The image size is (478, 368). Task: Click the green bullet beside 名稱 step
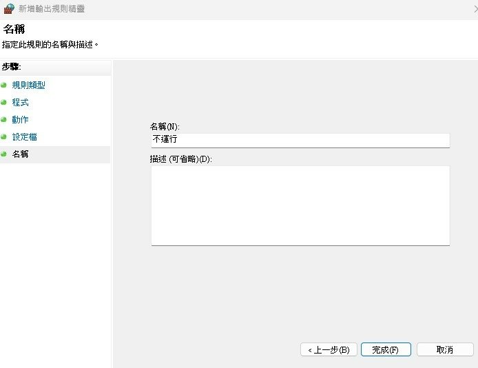coord(3,154)
